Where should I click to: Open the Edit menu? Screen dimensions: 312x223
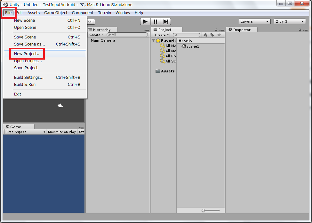pyautogui.click(x=20, y=13)
